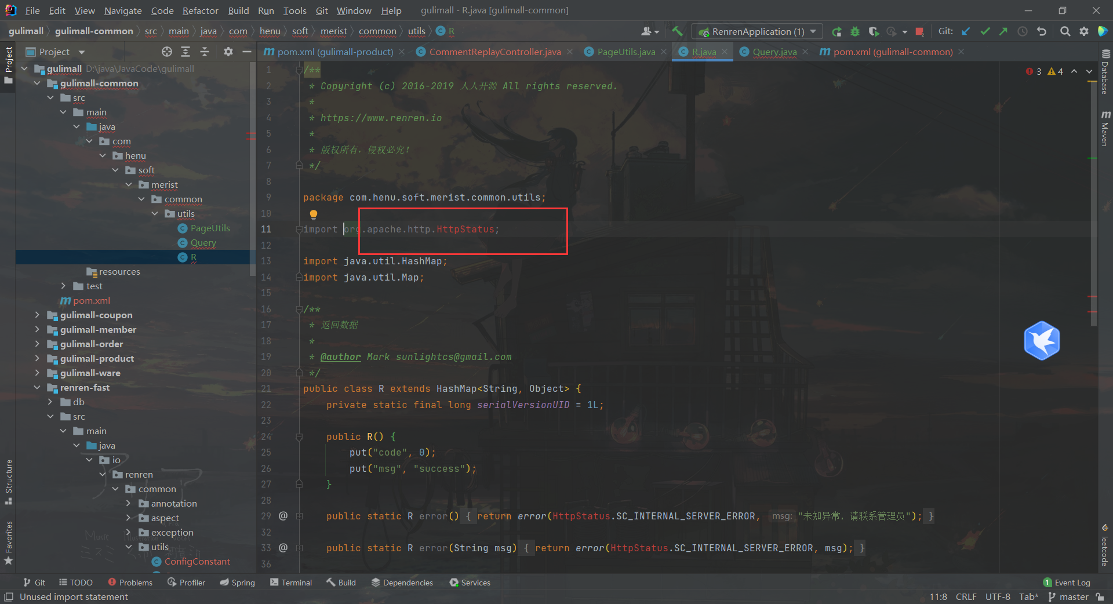Open the error and warning count widget

click(1045, 71)
